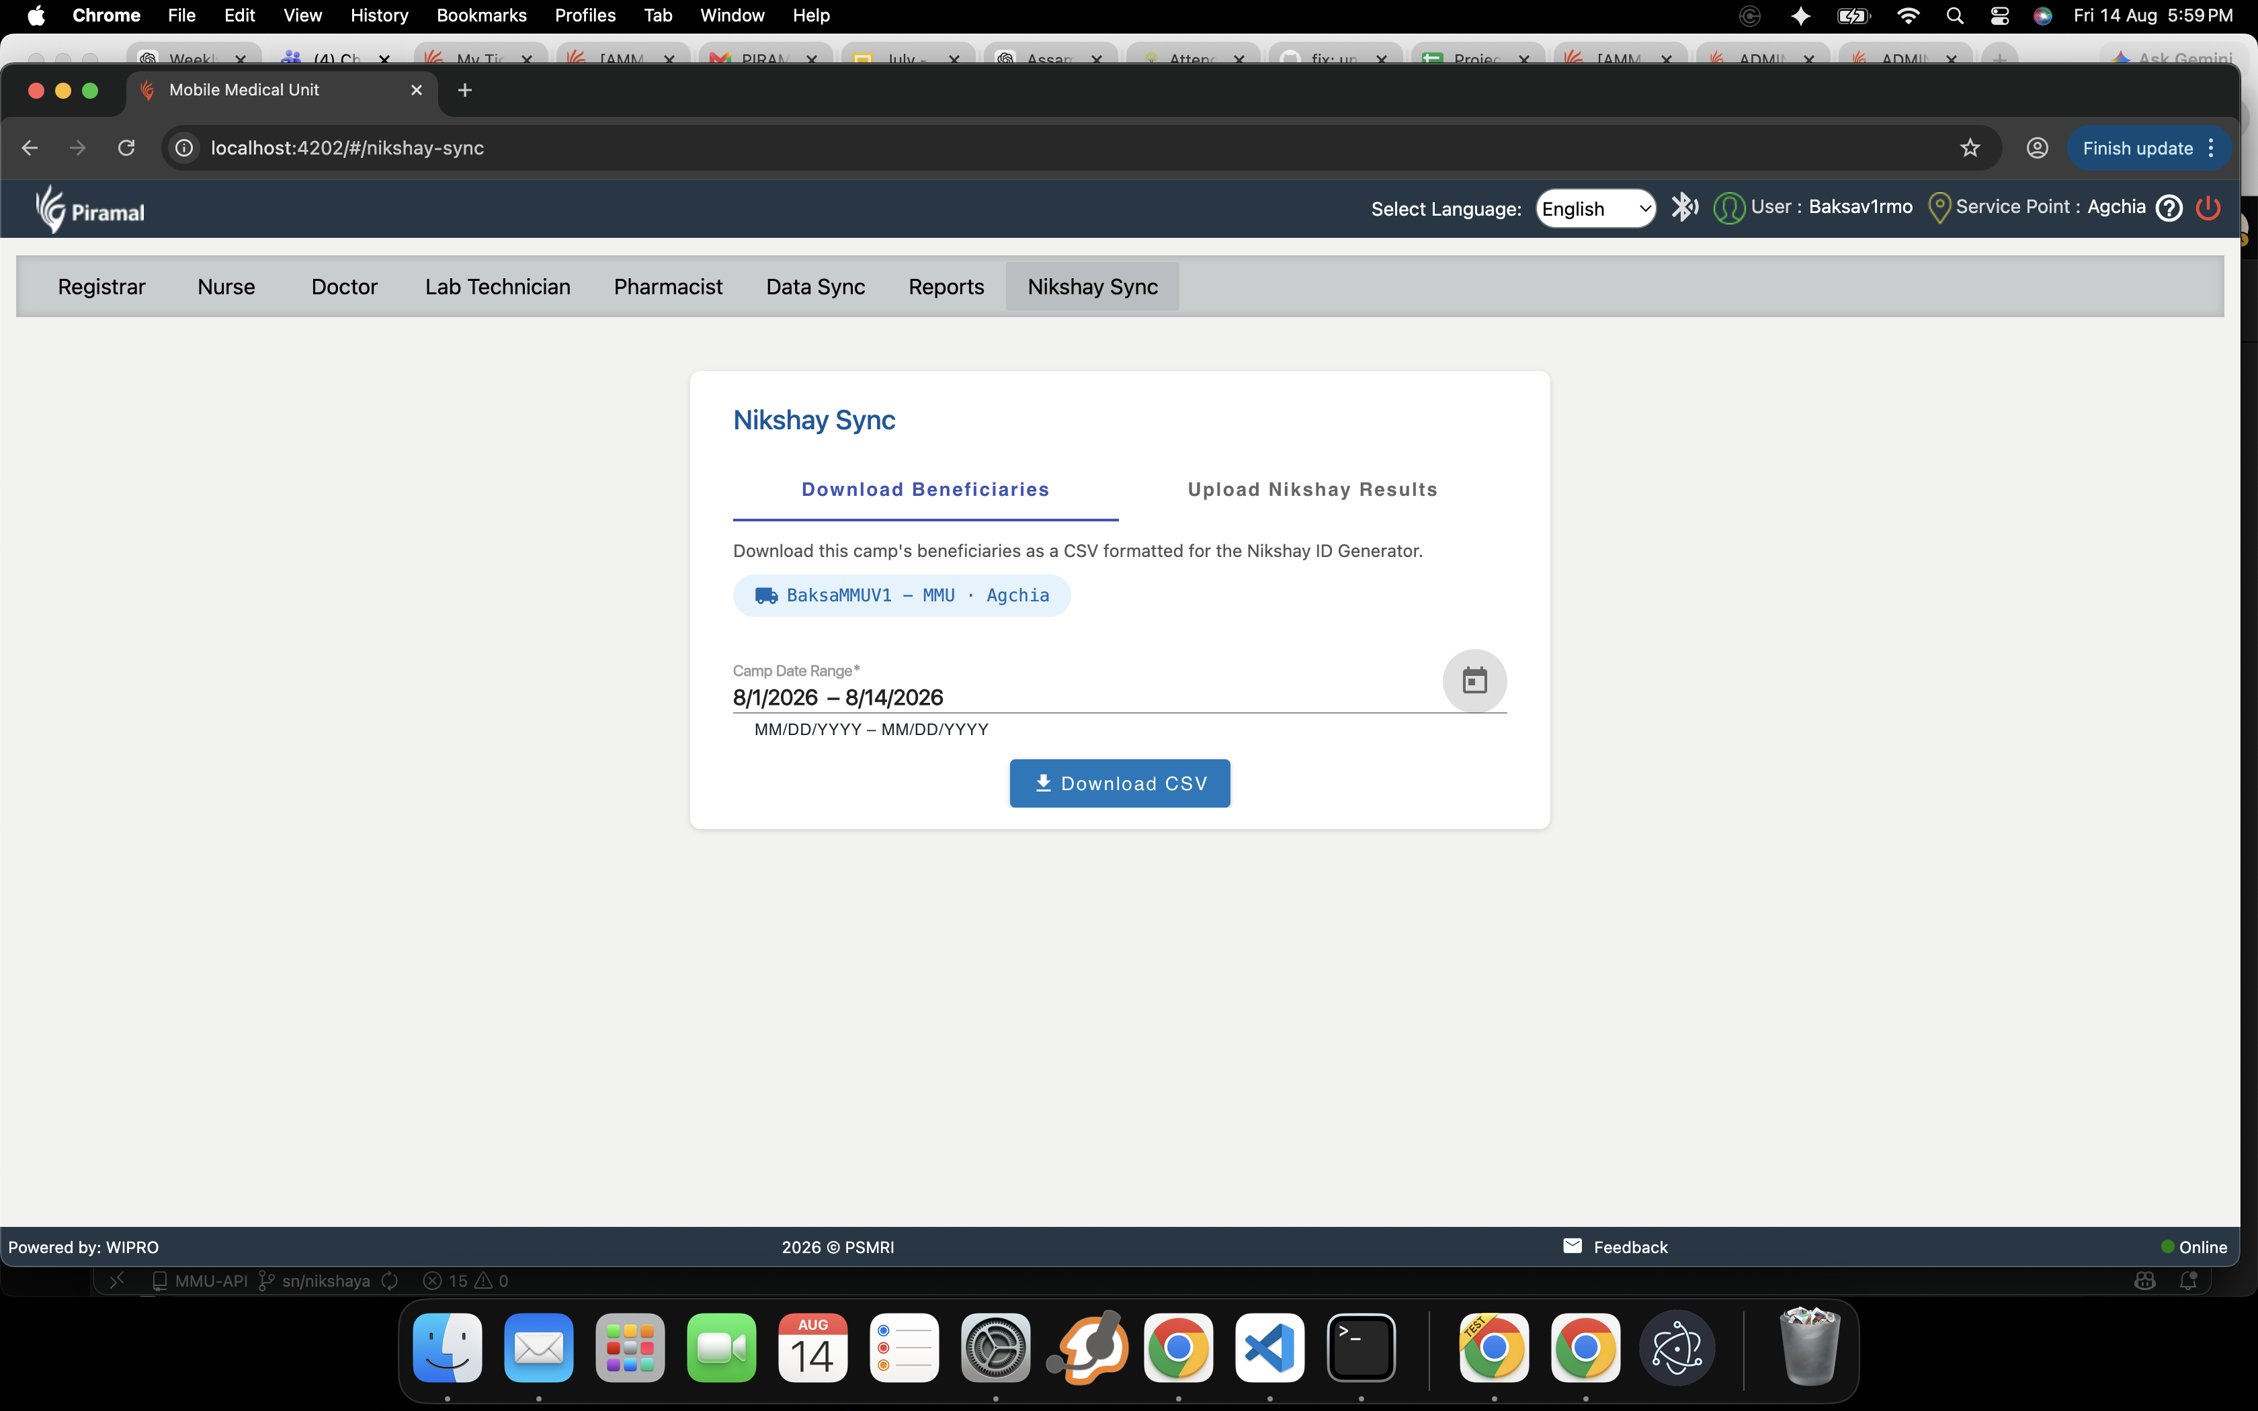2258x1411 pixels.
Task: Expand the Select Language dropdown
Action: (x=1595, y=208)
